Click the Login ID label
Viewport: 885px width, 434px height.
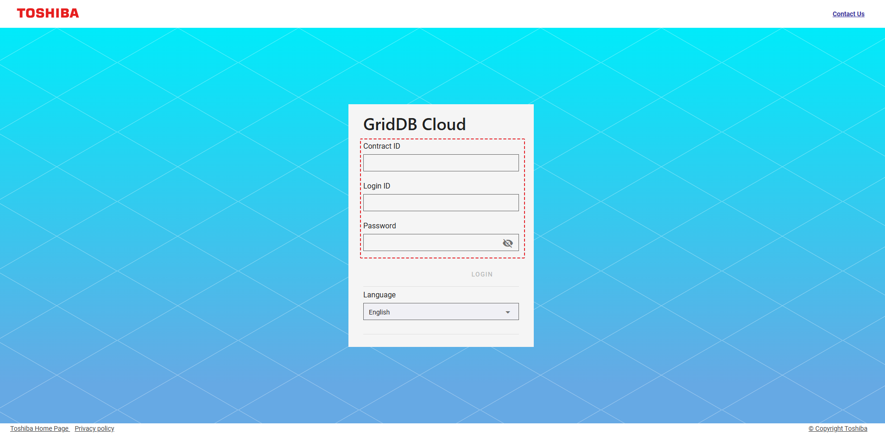coord(376,186)
